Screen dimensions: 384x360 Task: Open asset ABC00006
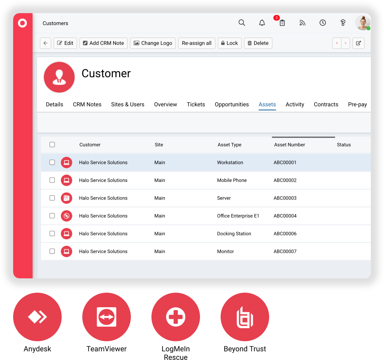[x=285, y=234]
